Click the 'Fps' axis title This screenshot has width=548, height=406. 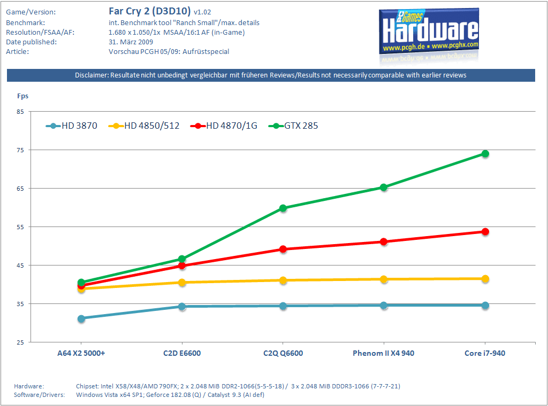[x=22, y=96]
